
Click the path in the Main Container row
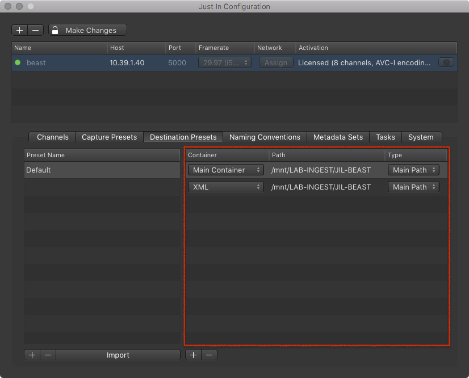coord(321,170)
